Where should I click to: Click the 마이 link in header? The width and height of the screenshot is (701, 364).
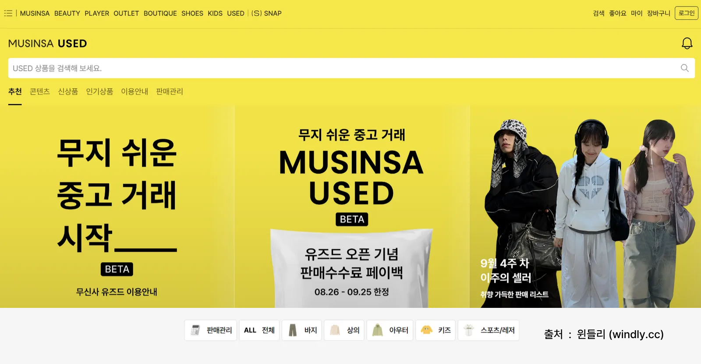637,13
